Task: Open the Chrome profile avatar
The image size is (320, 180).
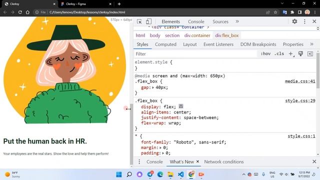Action: 307,12
